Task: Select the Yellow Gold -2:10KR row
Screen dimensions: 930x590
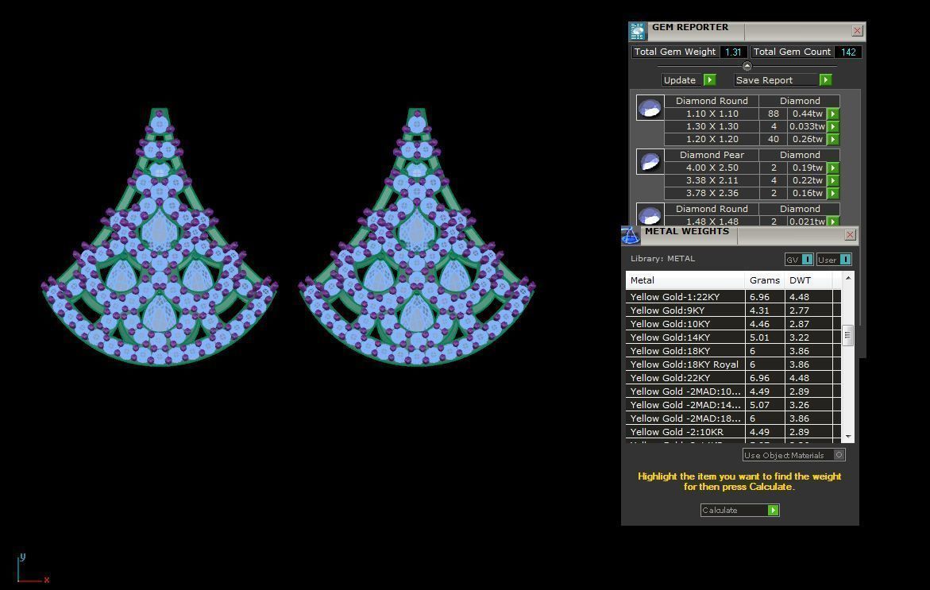Action: 733,432
